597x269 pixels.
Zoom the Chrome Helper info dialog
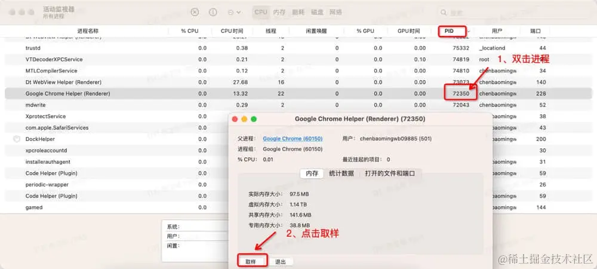click(x=254, y=120)
